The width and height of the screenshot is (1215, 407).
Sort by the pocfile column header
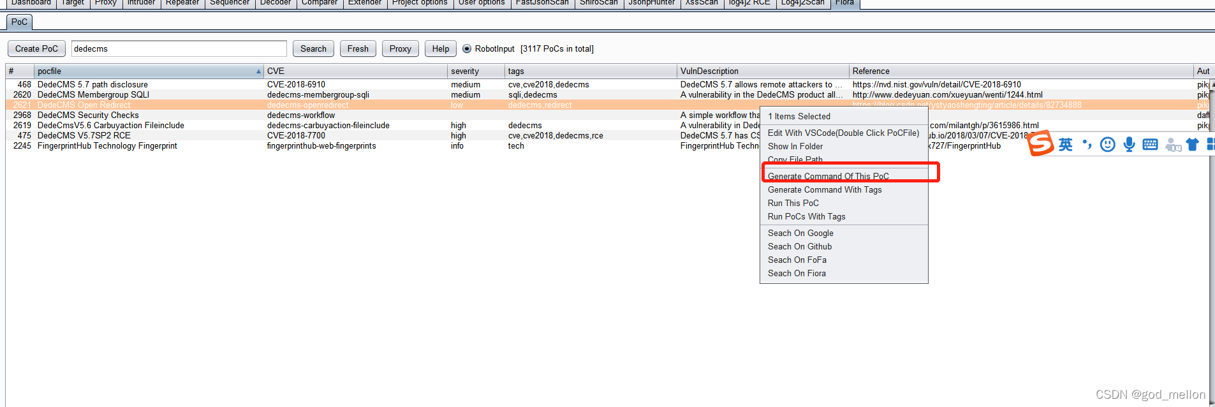(149, 71)
